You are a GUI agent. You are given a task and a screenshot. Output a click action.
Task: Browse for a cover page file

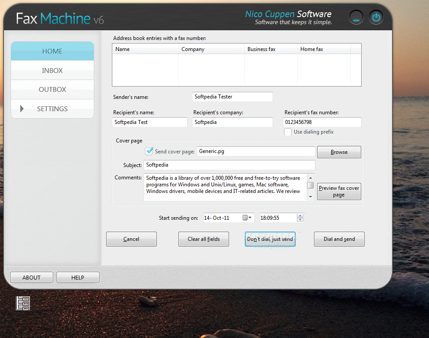[x=339, y=152]
